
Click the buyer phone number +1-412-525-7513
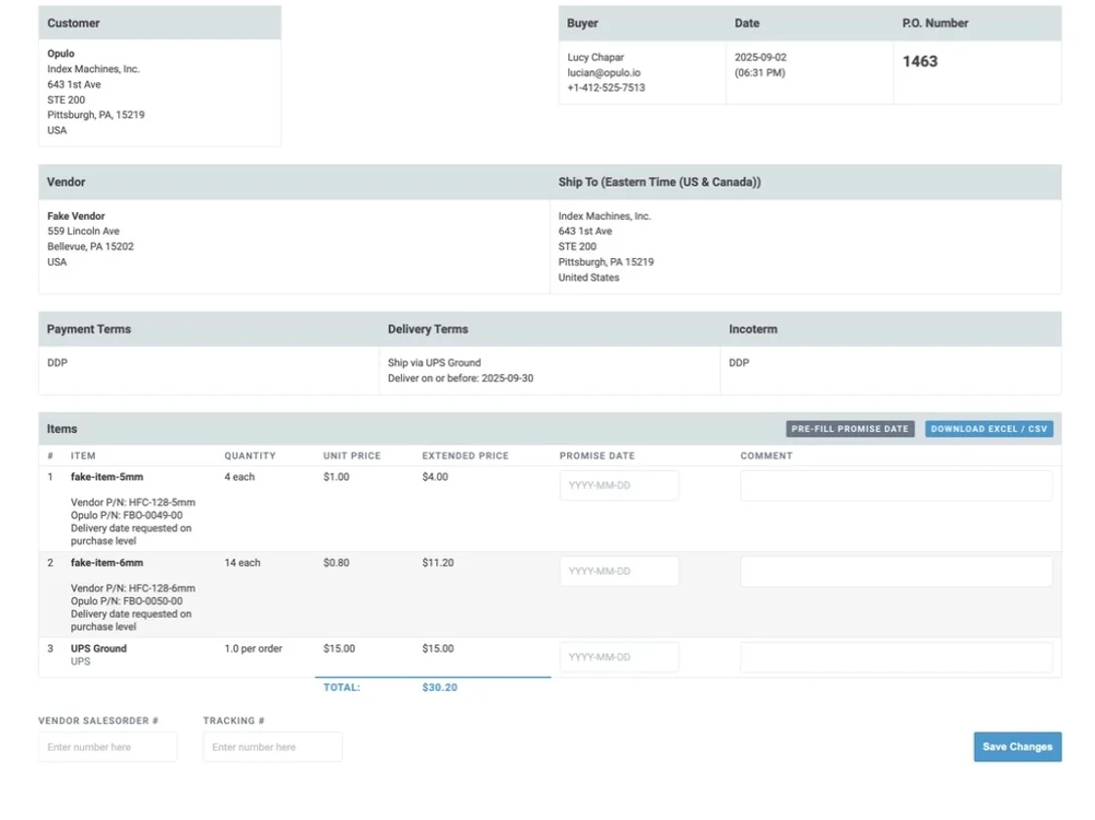click(x=605, y=88)
